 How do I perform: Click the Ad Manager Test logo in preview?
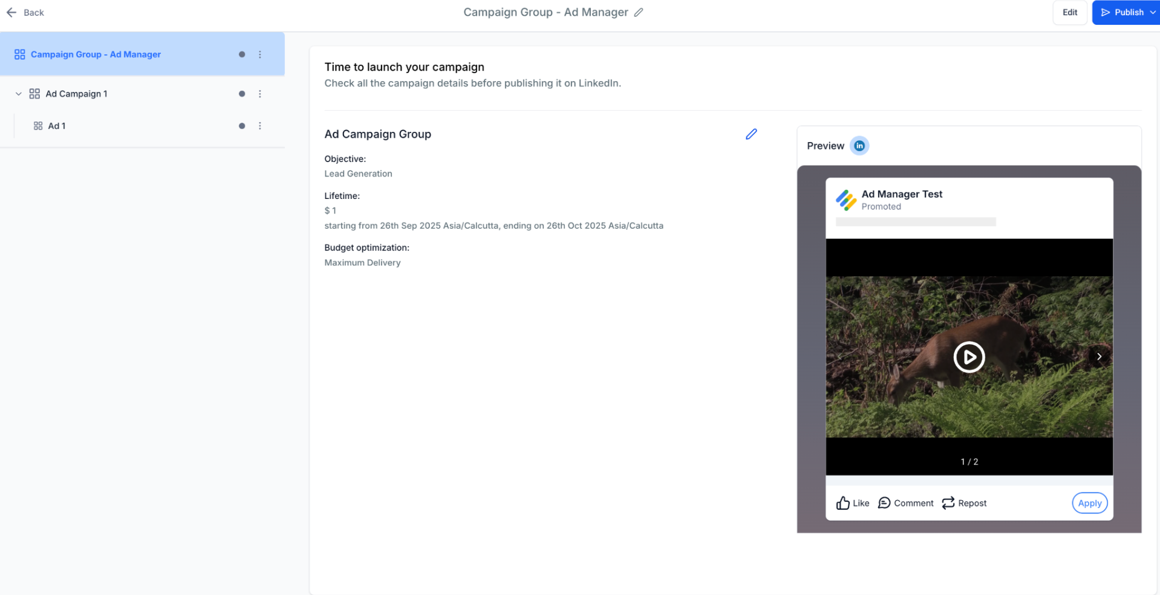(846, 200)
